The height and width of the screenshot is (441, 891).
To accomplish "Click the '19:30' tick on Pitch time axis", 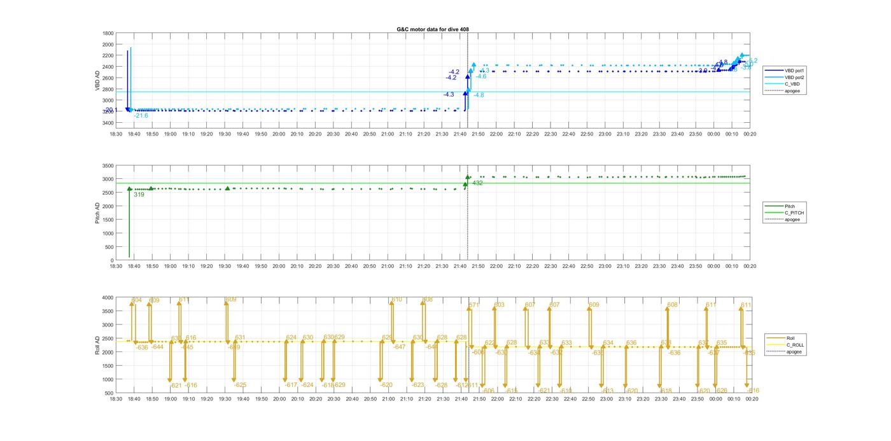I will (225, 267).
